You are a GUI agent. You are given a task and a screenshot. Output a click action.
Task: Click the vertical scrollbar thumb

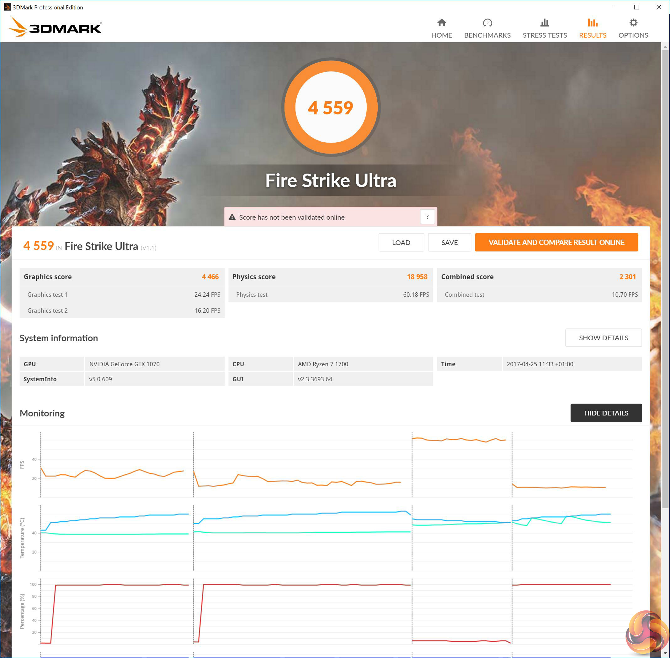click(x=665, y=276)
